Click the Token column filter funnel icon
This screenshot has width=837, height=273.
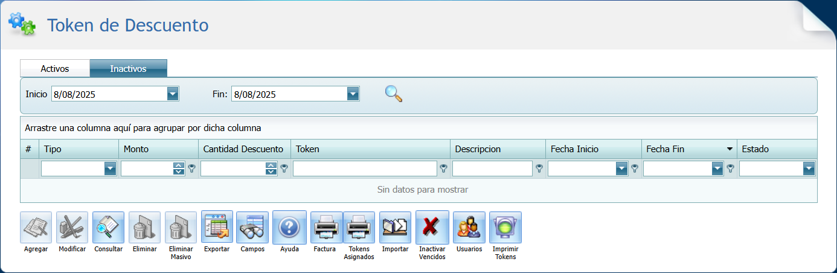point(443,169)
